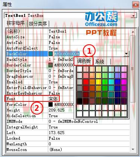Click the 宋体 font value

(53, 99)
